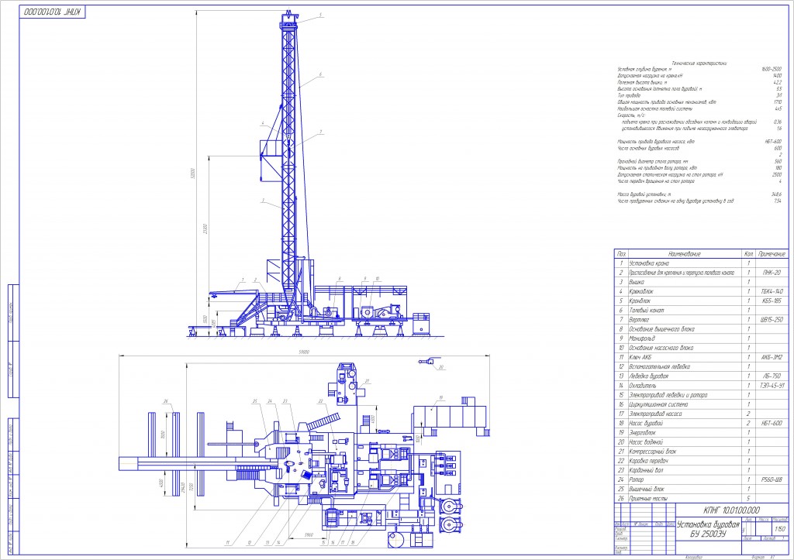Viewport: 794px width, 560px height.
Task: Click overall length dimension '59900' on plan view
Action: click(x=304, y=352)
